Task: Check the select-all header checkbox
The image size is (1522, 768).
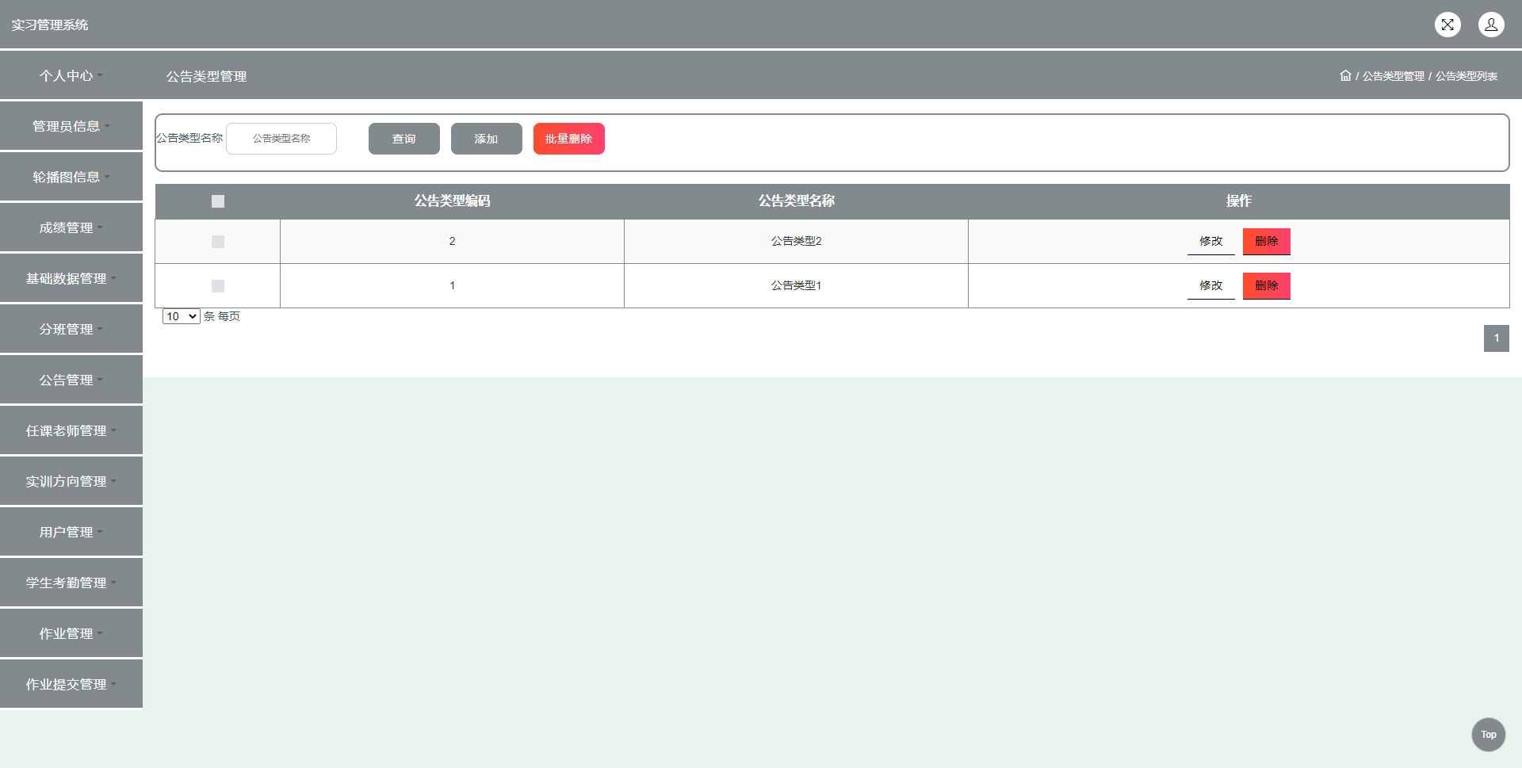Action: pos(218,201)
